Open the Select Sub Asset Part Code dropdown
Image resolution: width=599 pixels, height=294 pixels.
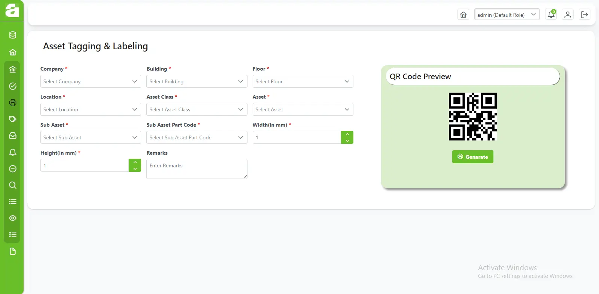coord(197,137)
